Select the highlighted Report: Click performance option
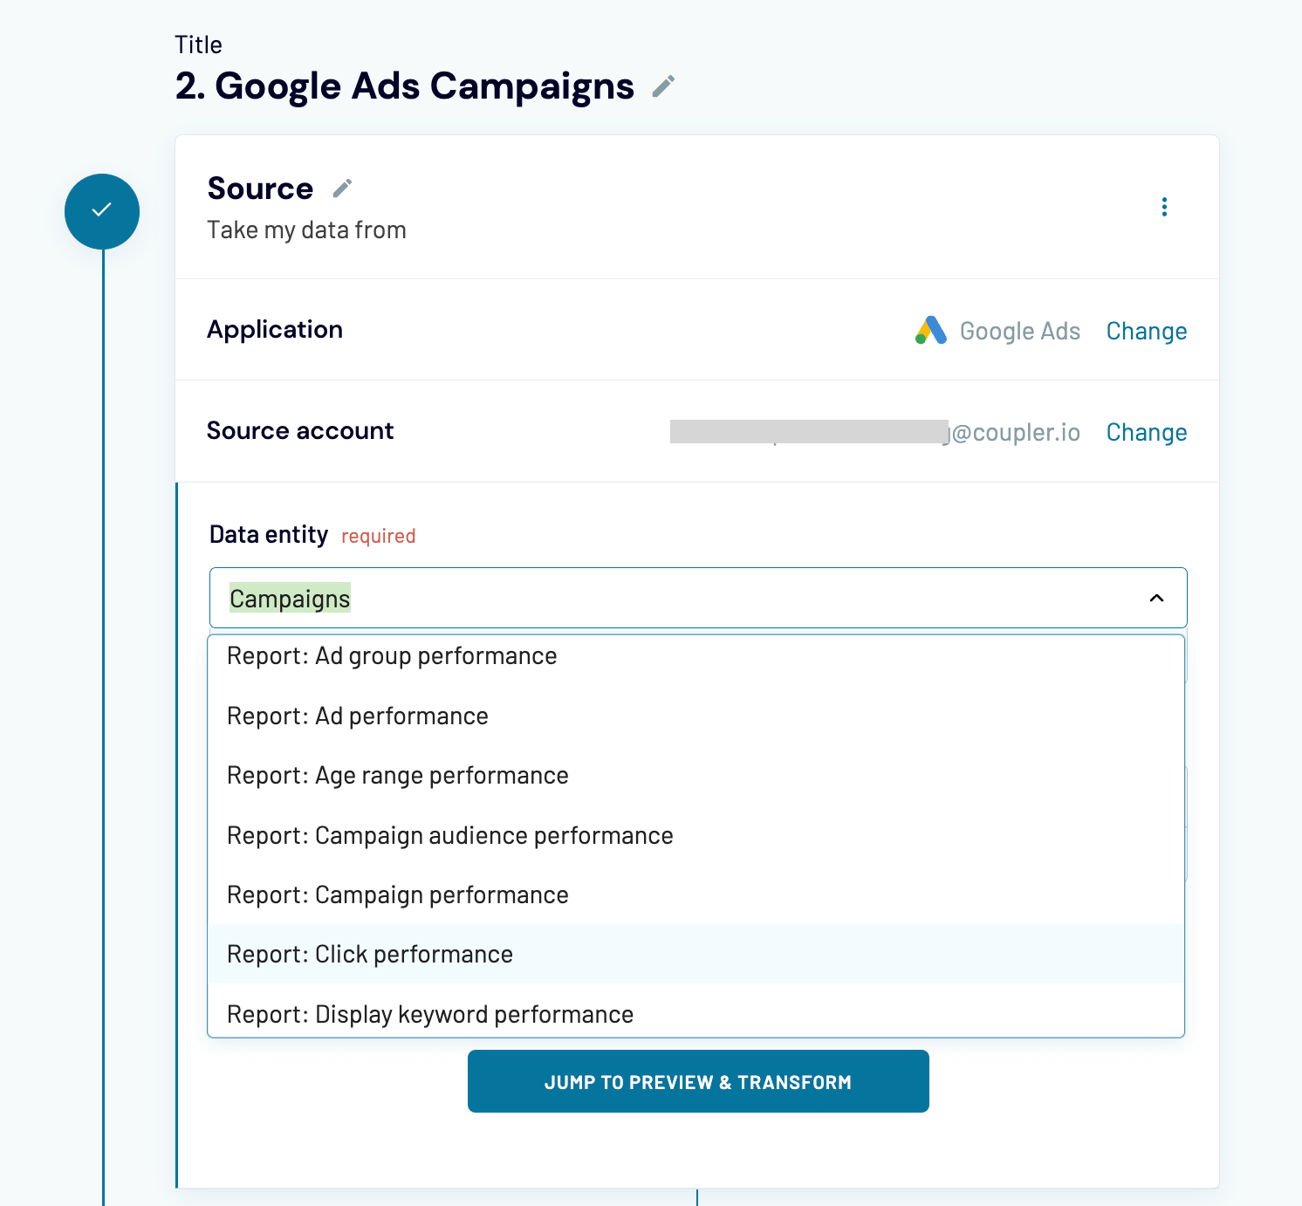The image size is (1302, 1206). coord(369,954)
